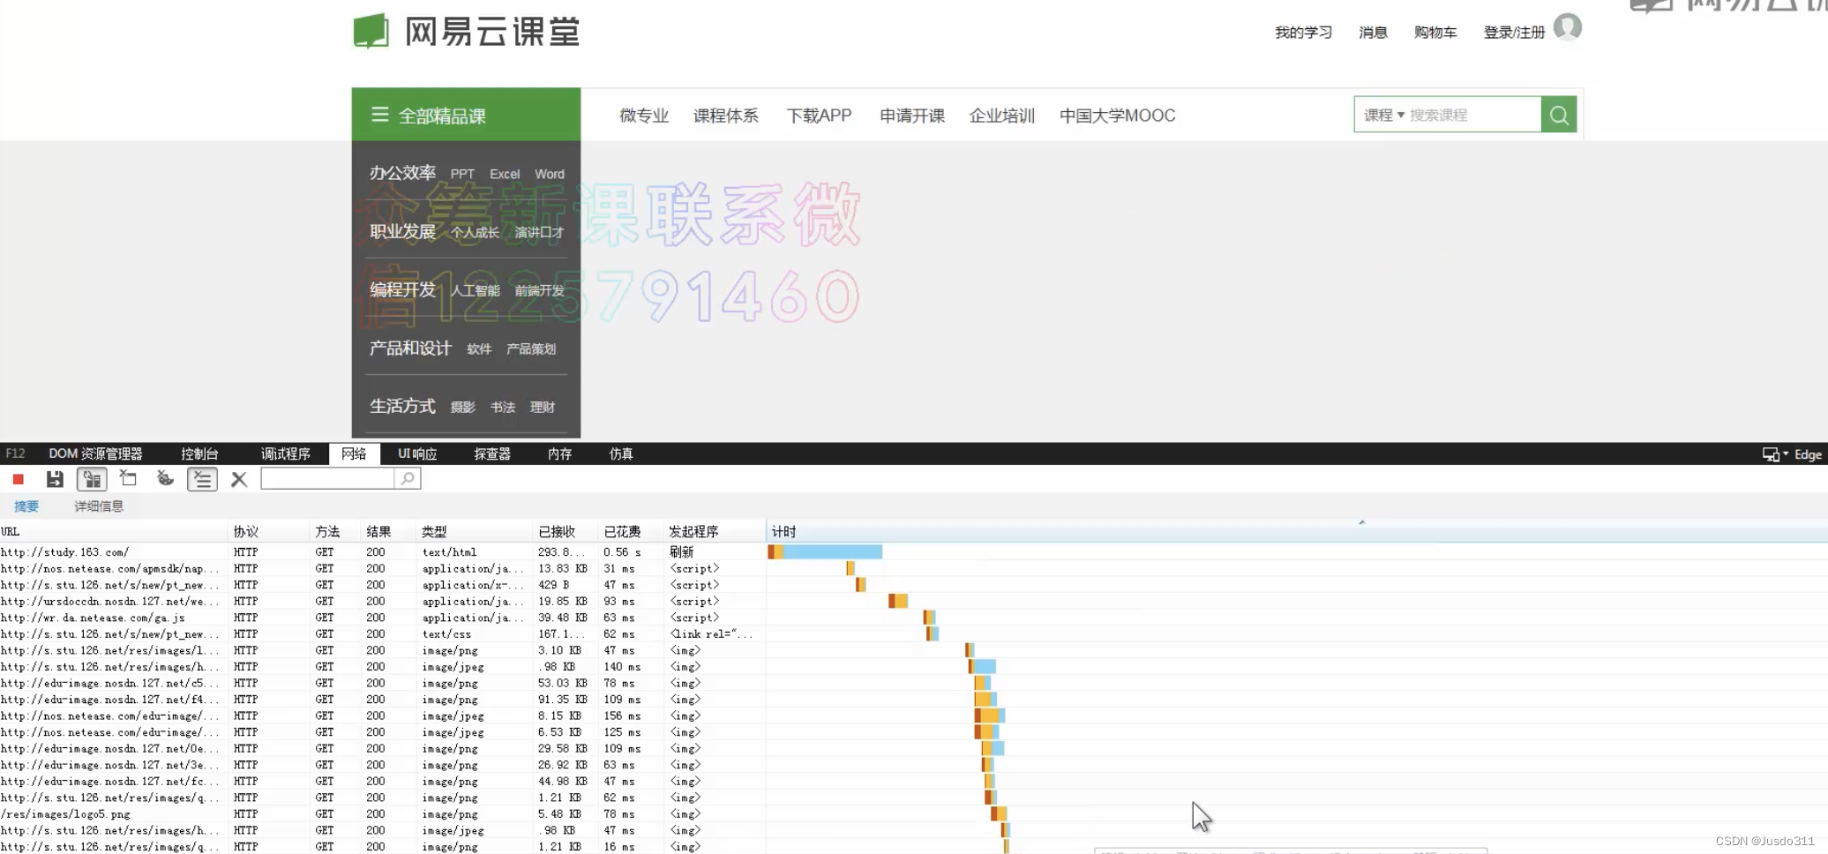The height and width of the screenshot is (854, 1828).
Task: Open the 企业培训 nav item
Action: click(1002, 116)
